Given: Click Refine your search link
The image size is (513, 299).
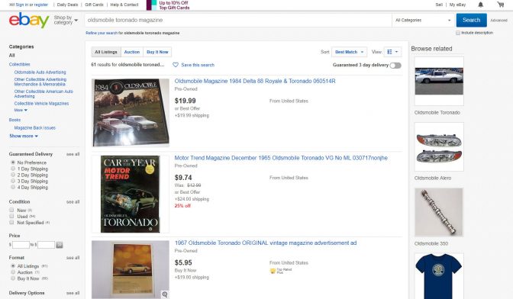Looking at the screenshot, I should tap(102, 33).
